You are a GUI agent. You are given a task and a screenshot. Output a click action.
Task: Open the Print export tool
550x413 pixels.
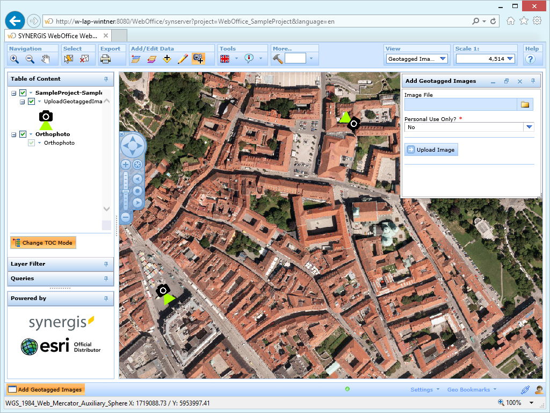[105, 59]
